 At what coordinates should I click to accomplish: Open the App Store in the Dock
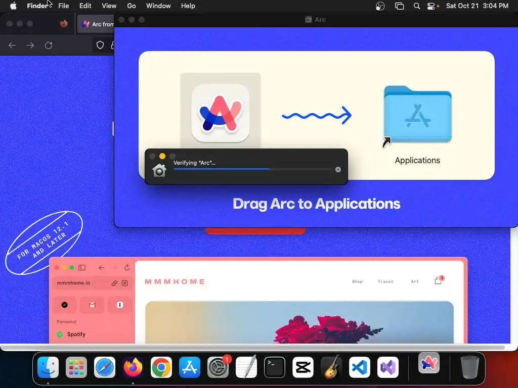[x=190, y=367]
